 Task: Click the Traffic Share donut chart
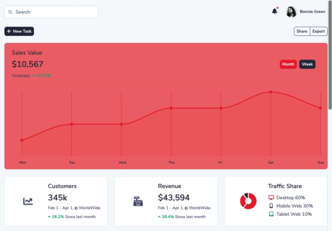pos(248,201)
